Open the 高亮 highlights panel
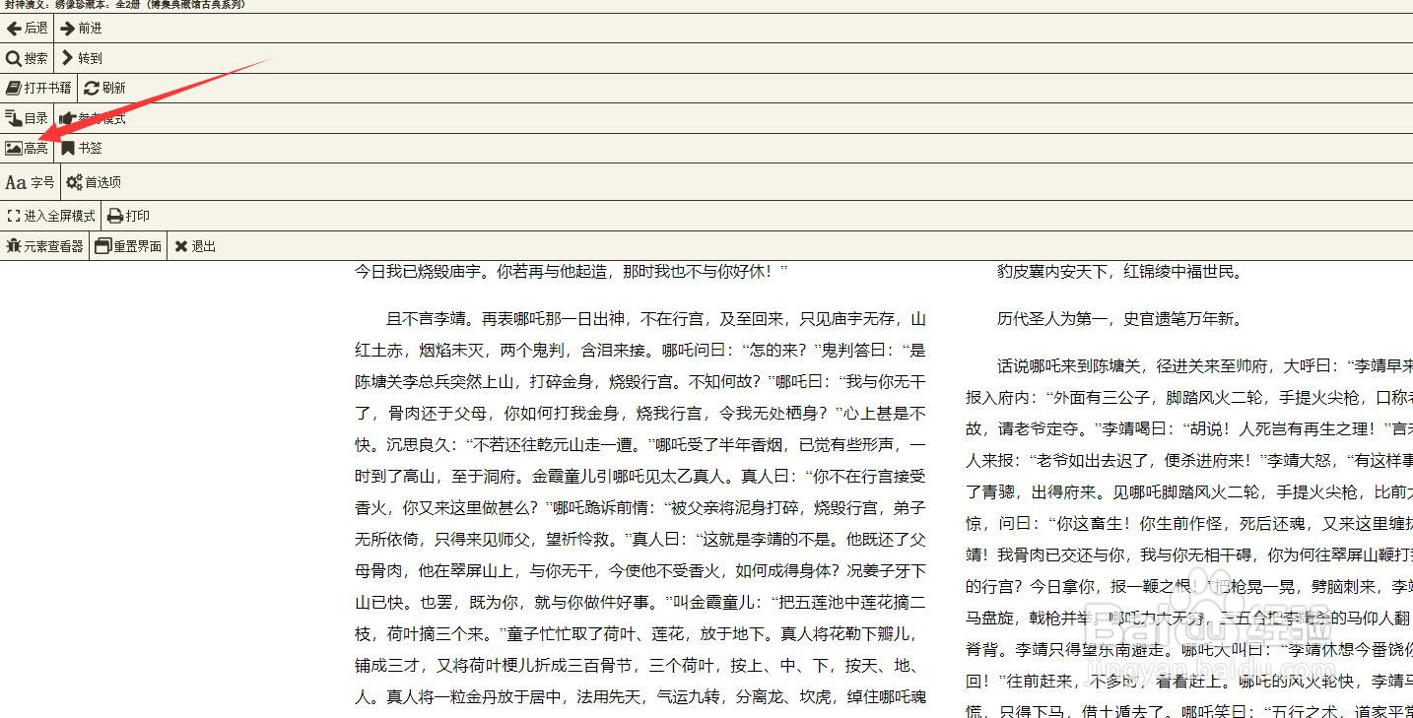The width and height of the screenshot is (1413, 718). (x=27, y=148)
